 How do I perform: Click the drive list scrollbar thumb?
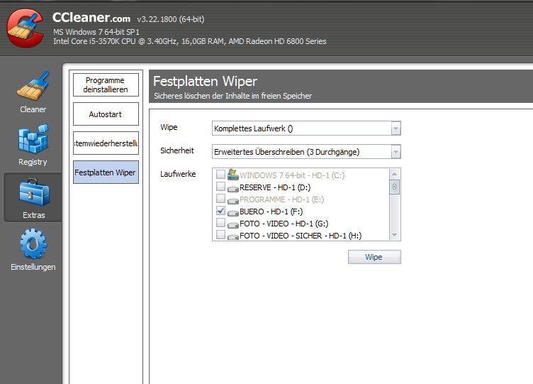click(394, 187)
